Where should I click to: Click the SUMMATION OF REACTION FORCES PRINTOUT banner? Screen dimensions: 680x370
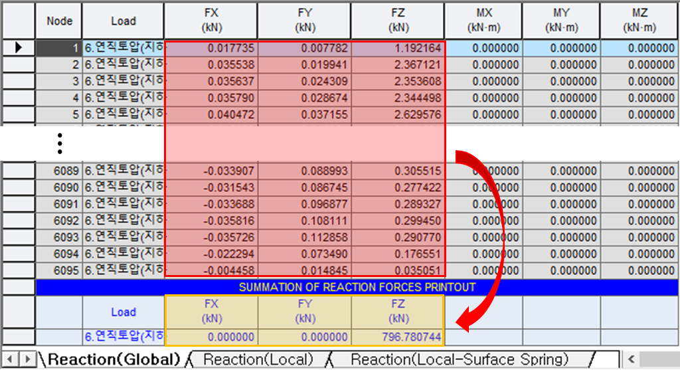357,287
